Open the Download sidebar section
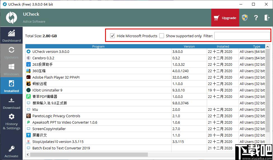Image resolution: width=273 pixels, height=160 pixels. tap(11, 103)
